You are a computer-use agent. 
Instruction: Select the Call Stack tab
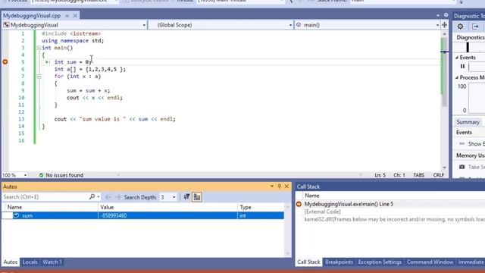click(308, 262)
